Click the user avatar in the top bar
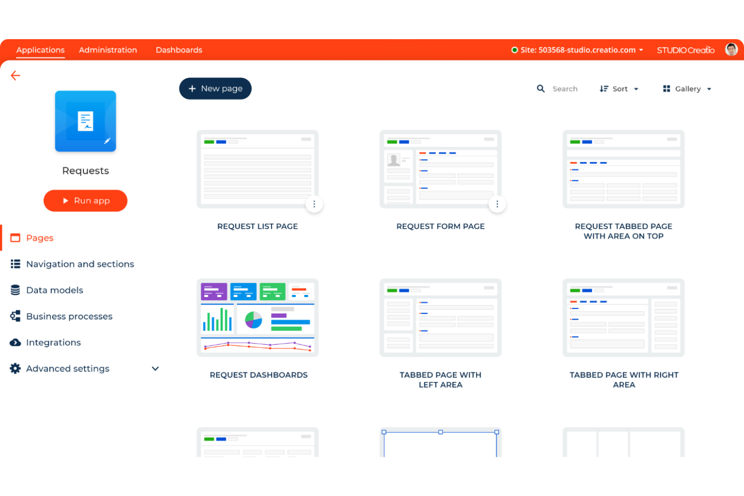 pyautogui.click(x=731, y=49)
